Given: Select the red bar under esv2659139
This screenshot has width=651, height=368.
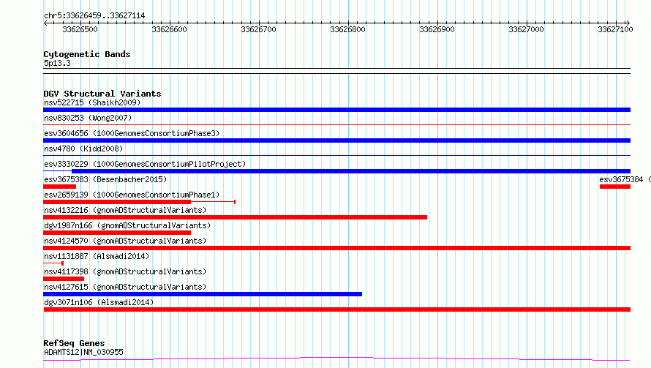Looking at the screenshot, I should click(x=117, y=202).
